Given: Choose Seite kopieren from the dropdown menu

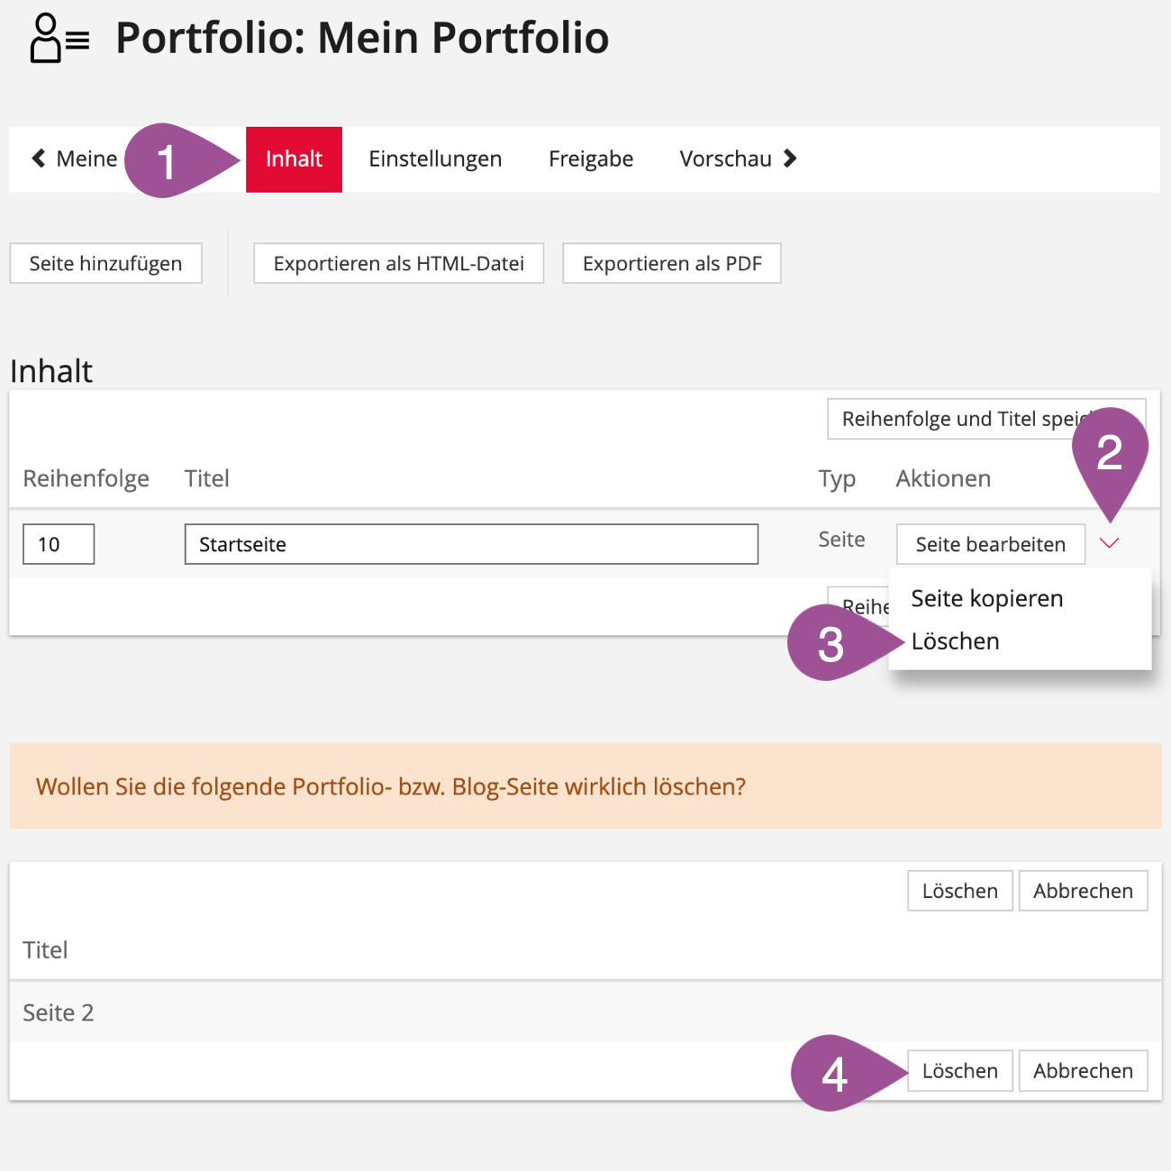Looking at the screenshot, I should (x=986, y=598).
